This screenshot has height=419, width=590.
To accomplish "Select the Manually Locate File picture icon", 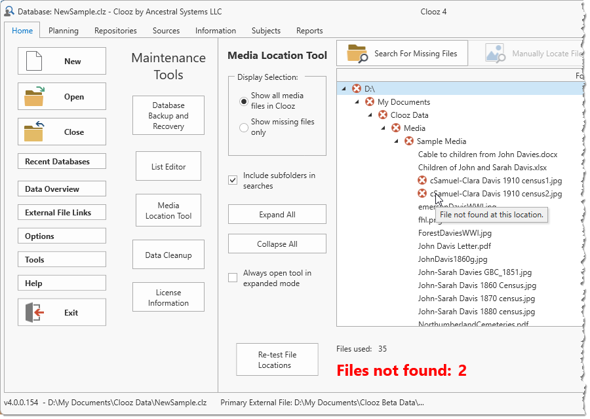I will tap(496, 53).
